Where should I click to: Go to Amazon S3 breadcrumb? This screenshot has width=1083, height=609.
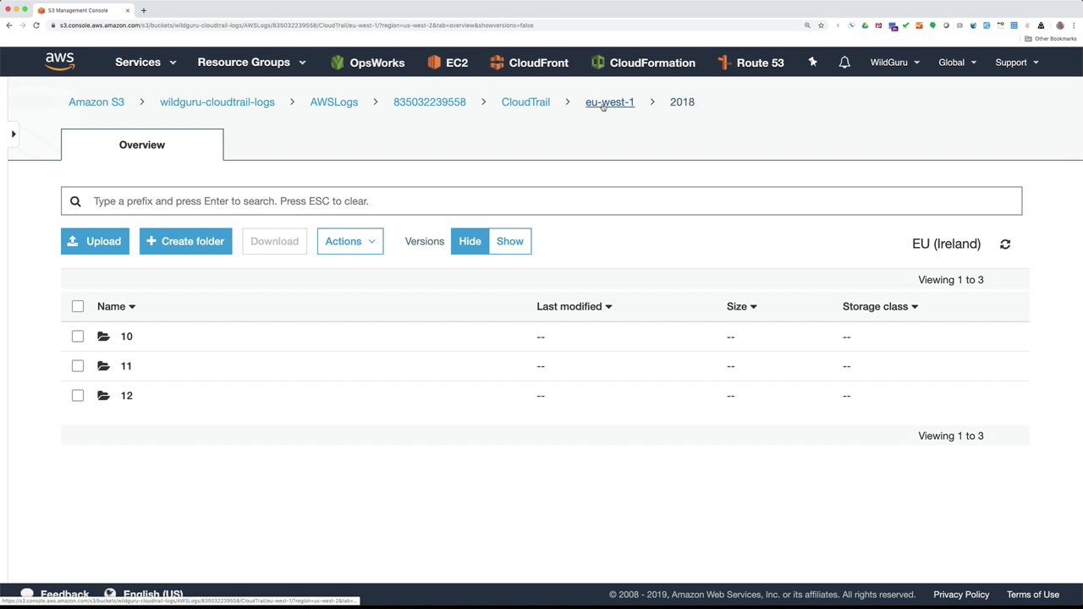[x=96, y=102]
